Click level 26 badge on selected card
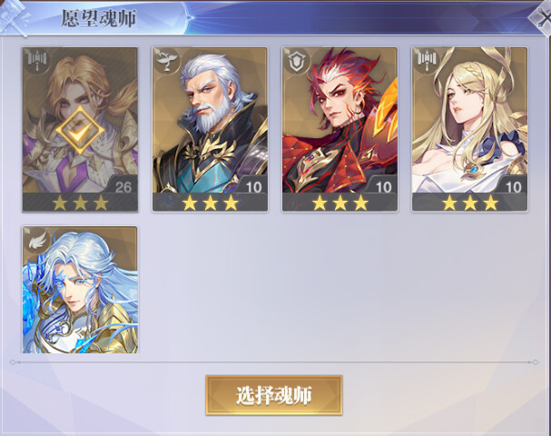Viewport: 551px width, 436px height. click(x=123, y=187)
